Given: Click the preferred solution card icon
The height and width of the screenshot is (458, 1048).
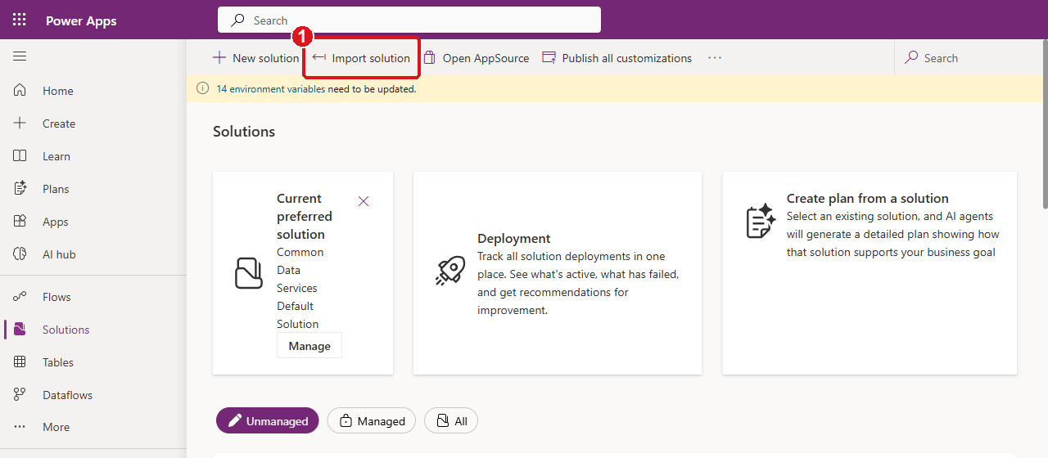Looking at the screenshot, I should tap(249, 273).
